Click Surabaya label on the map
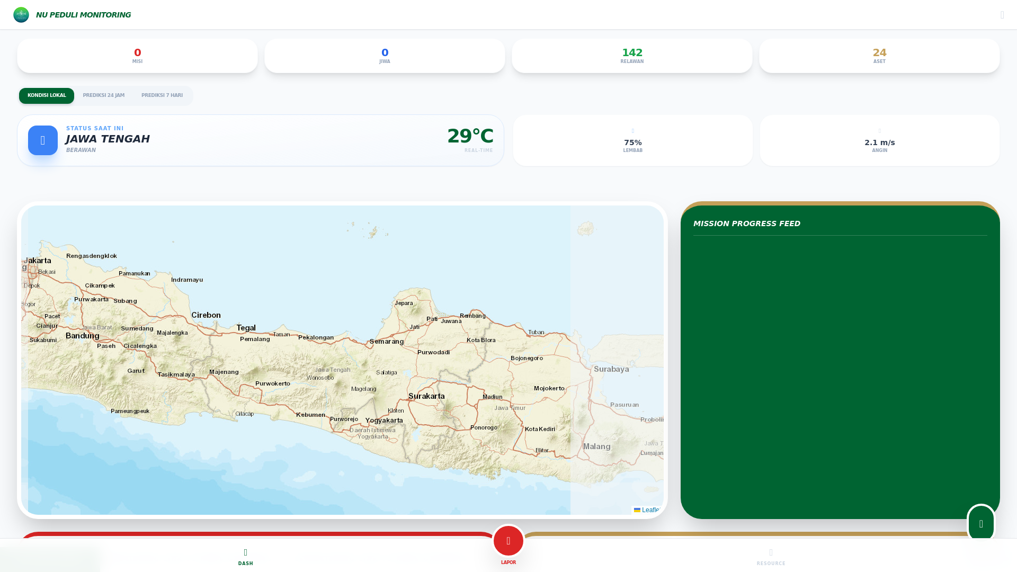 tap(611, 369)
